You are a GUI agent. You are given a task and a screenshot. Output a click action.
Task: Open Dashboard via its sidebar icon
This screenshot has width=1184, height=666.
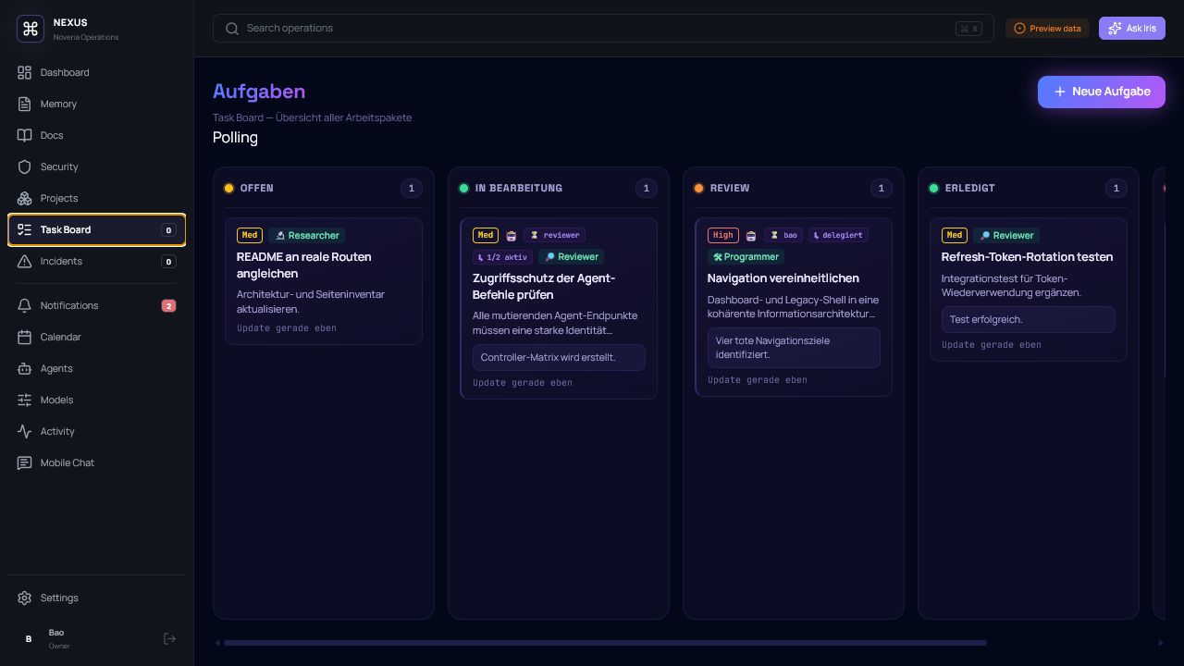[24, 72]
